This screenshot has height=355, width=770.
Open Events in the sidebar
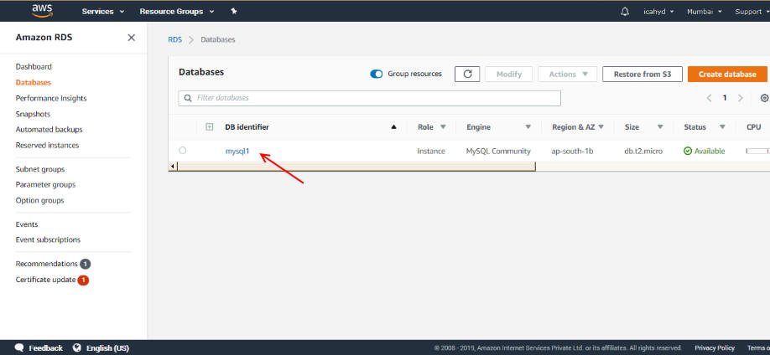pos(27,224)
